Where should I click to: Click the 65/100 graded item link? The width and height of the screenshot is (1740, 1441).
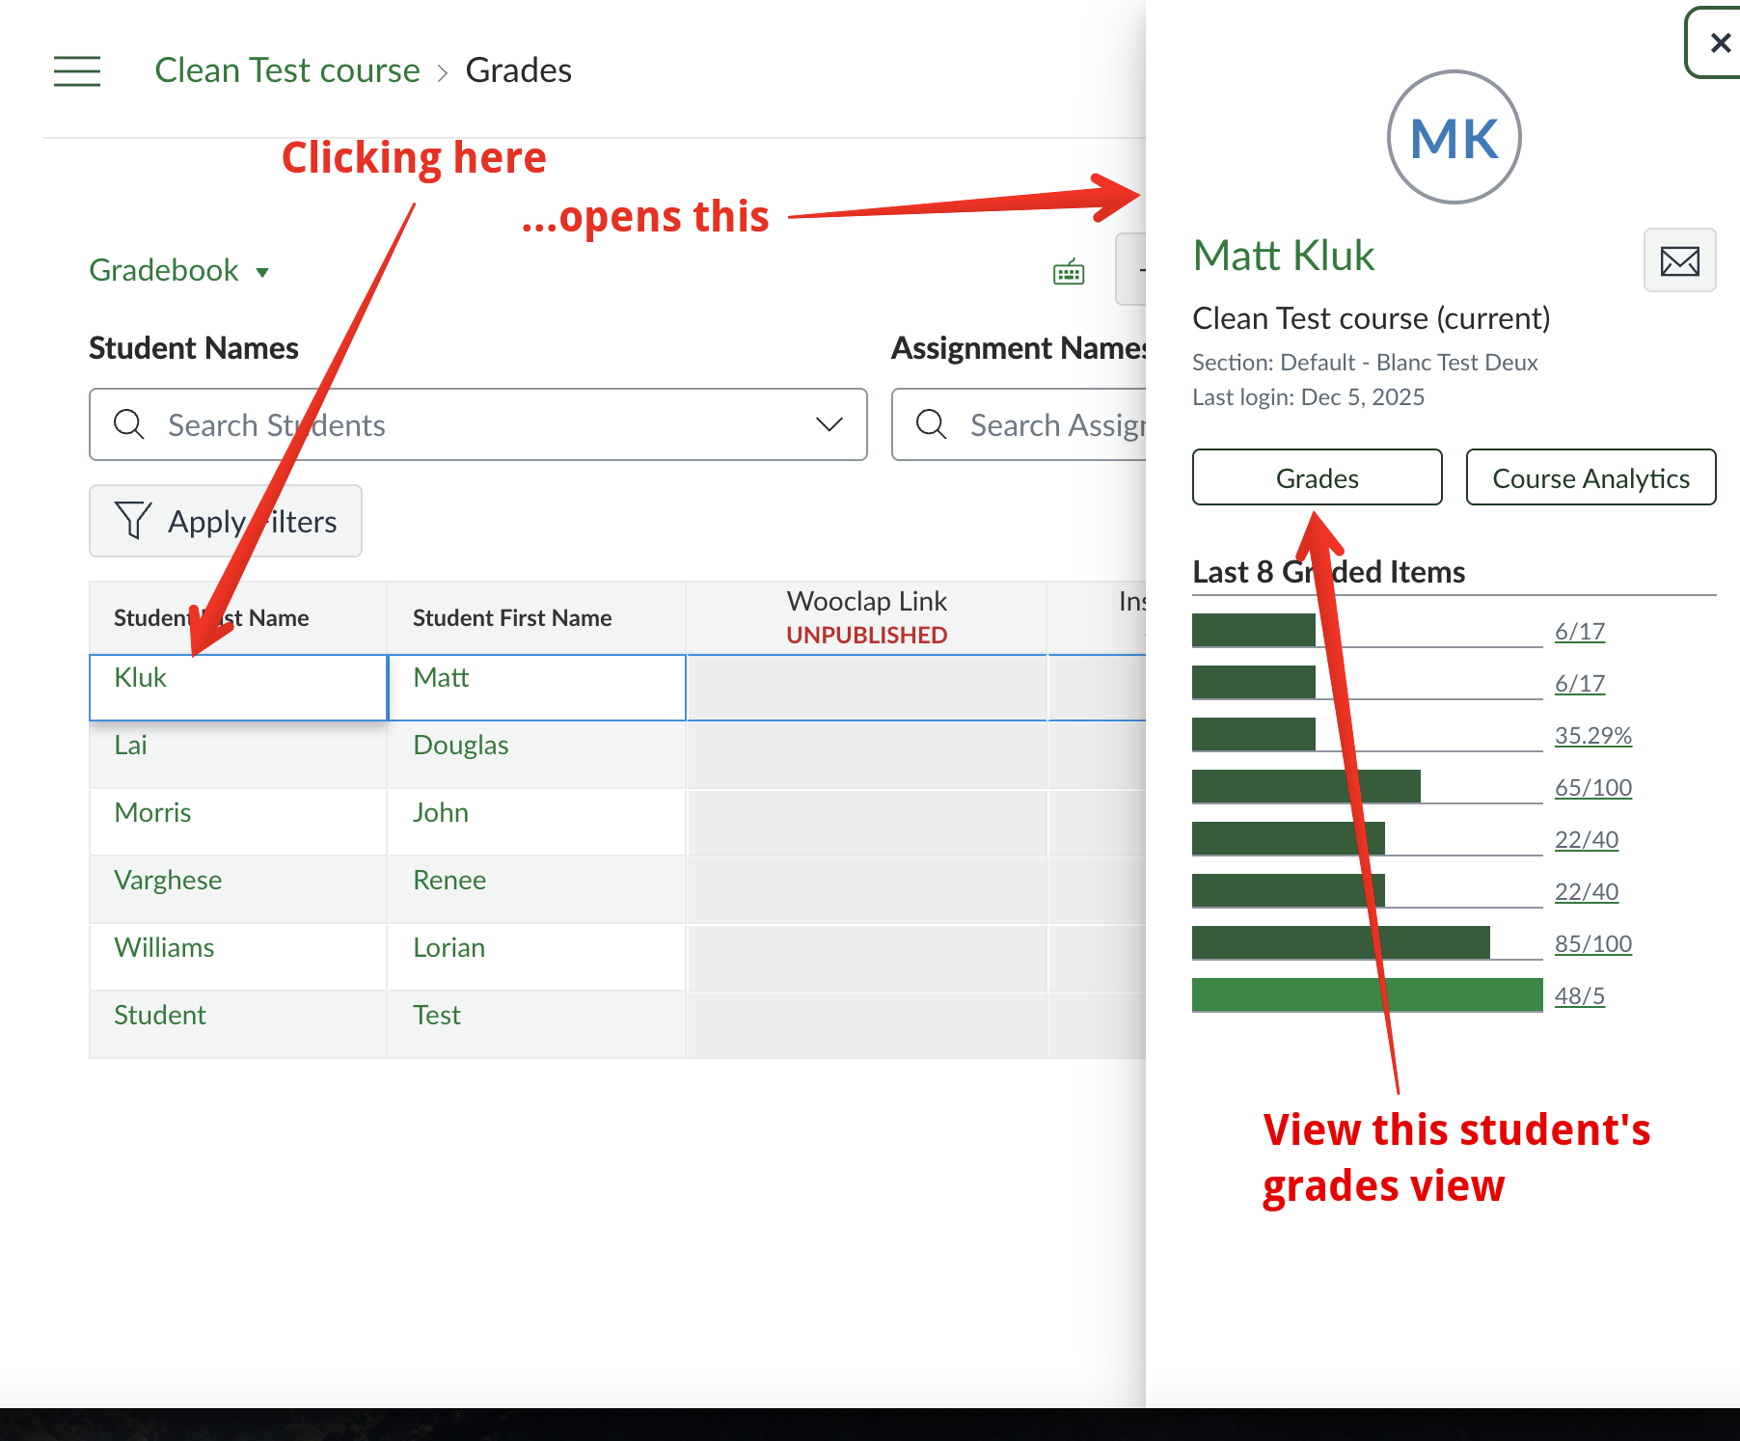pyautogui.click(x=1592, y=788)
